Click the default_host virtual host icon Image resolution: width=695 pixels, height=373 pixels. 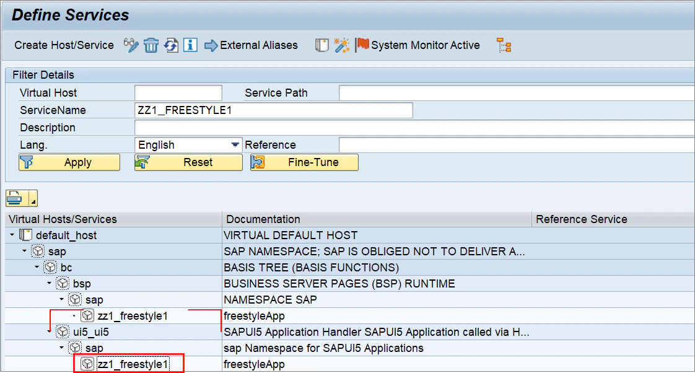(26, 235)
